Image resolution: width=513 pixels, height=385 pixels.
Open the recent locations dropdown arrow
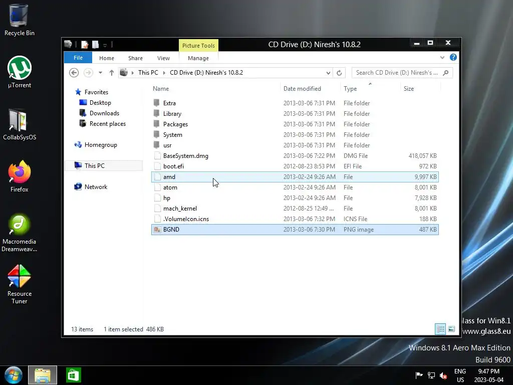100,73
